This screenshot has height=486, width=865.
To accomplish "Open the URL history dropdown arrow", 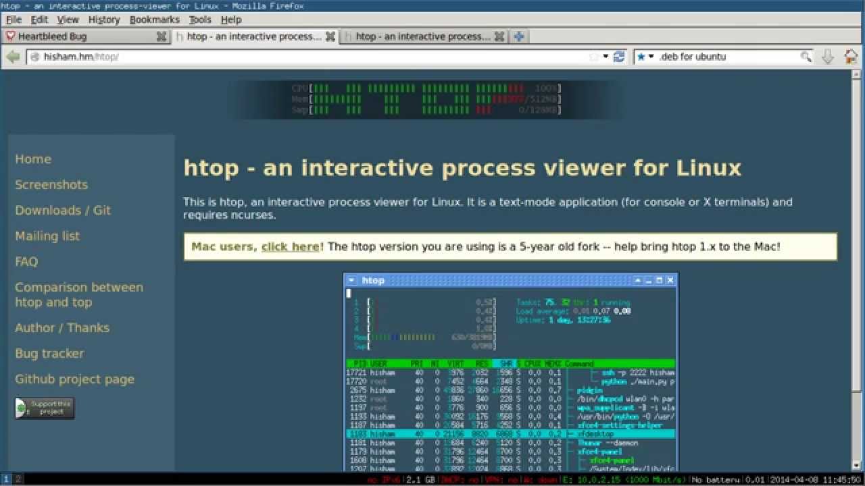I will pyautogui.click(x=606, y=57).
